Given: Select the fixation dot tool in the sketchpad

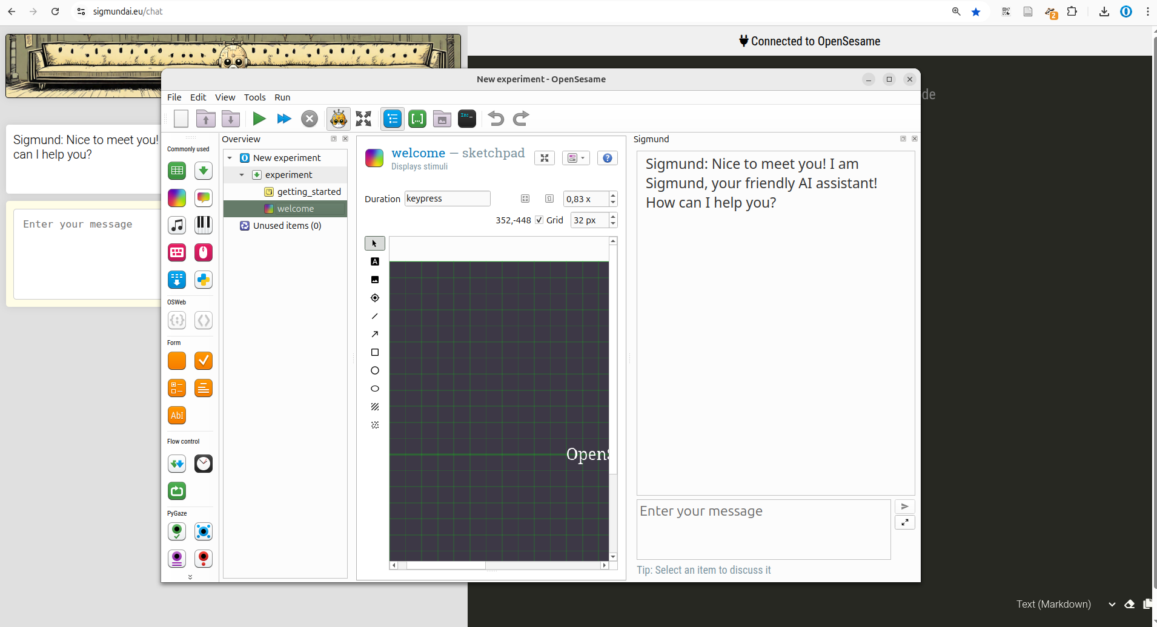Looking at the screenshot, I should click(x=375, y=297).
